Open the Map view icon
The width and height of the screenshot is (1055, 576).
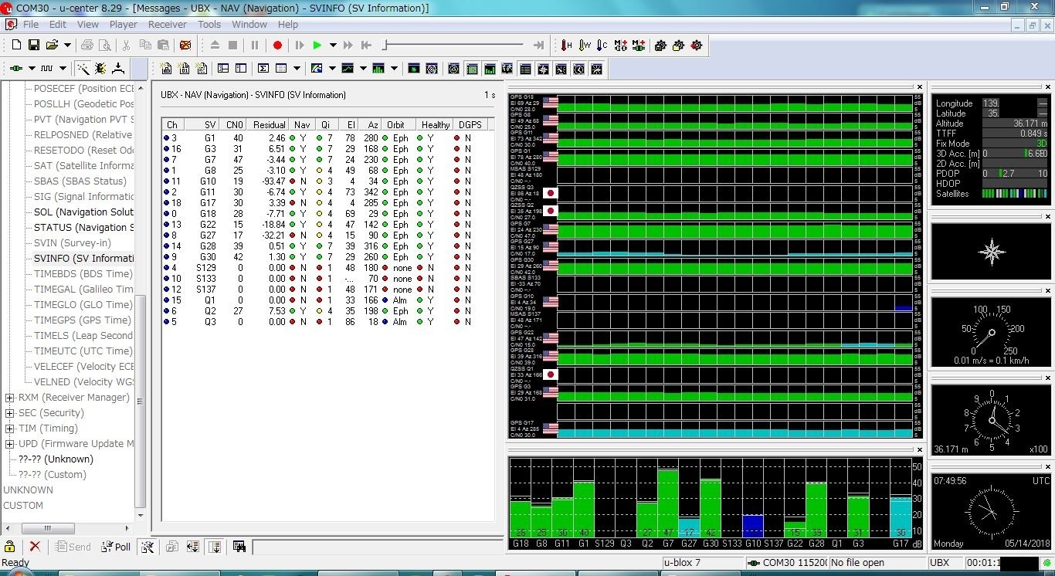(317, 69)
